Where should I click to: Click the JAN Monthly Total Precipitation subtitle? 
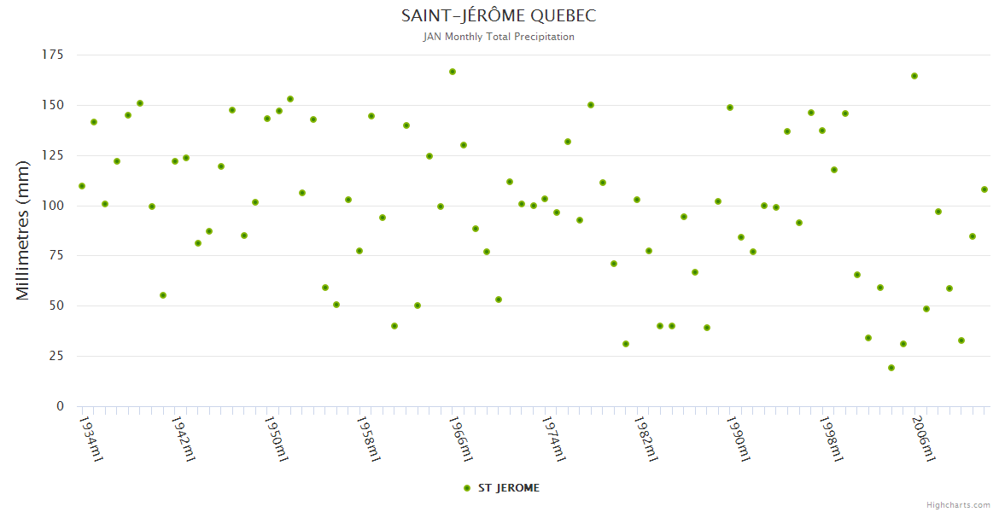499,37
